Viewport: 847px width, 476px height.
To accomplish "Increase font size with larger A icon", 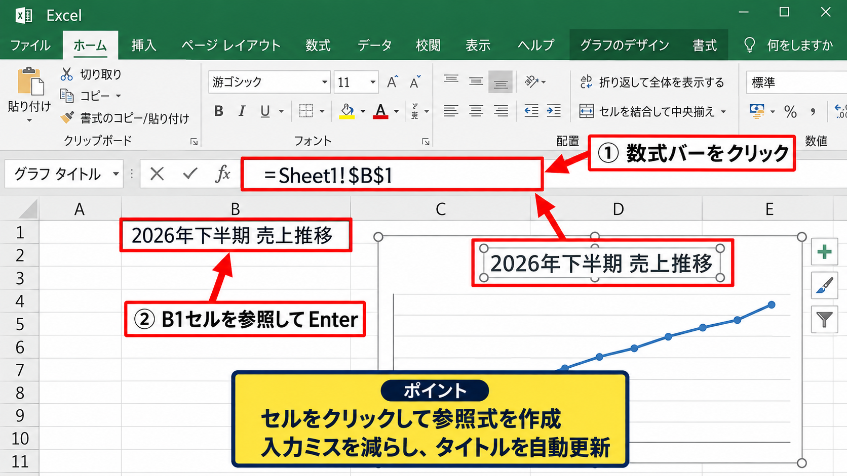I will [x=392, y=82].
